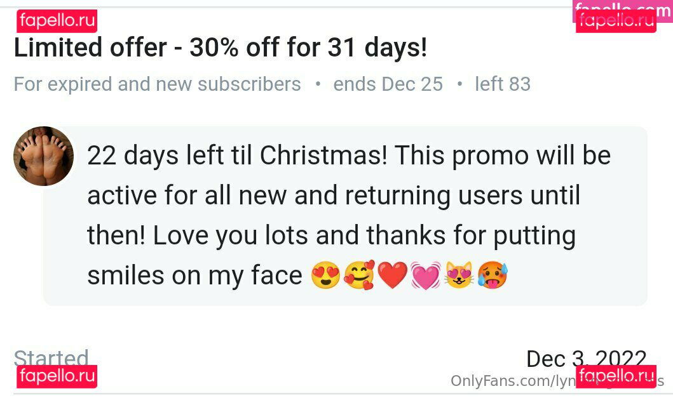Click the heart-eyes cat emoji

tap(459, 275)
